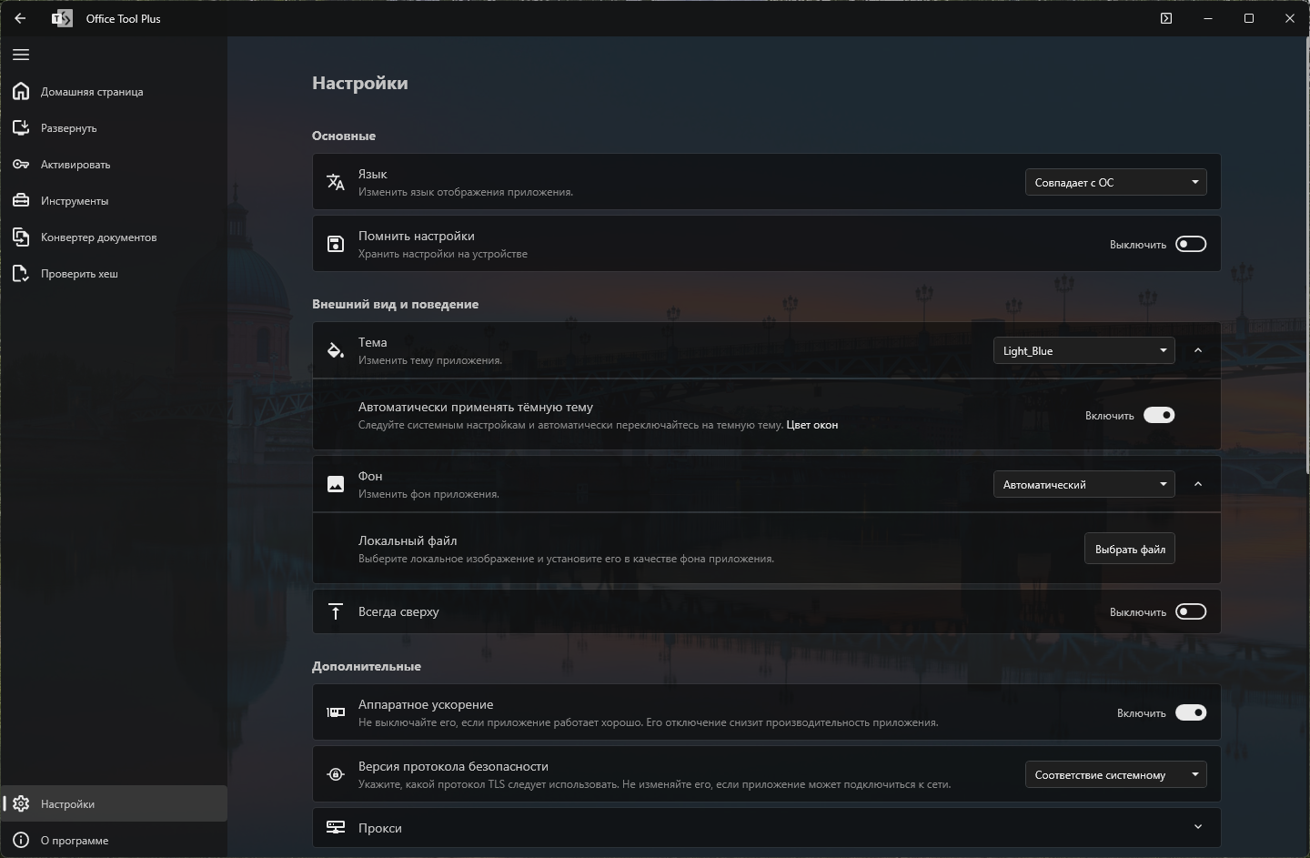This screenshot has width=1310, height=858.
Task: Go to Развернуть section
Action: pyautogui.click(x=114, y=127)
